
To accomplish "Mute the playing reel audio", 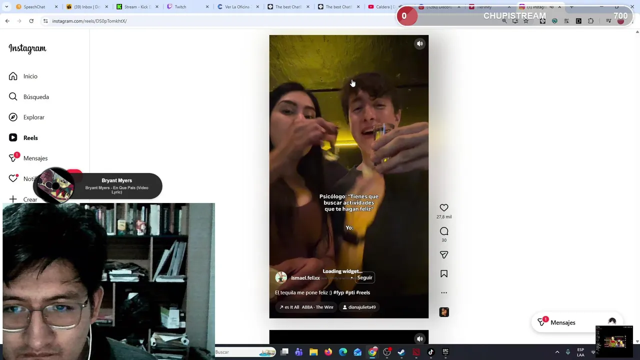I will [x=420, y=43].
